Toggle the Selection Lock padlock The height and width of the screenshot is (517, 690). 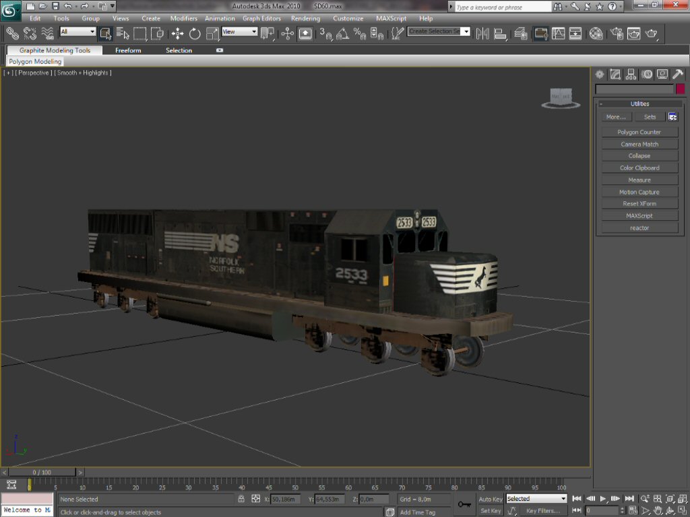241,499
